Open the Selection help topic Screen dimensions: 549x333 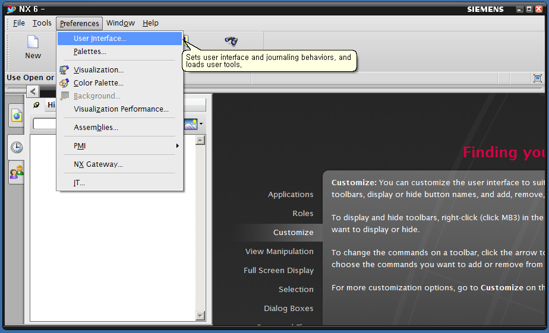296,289
